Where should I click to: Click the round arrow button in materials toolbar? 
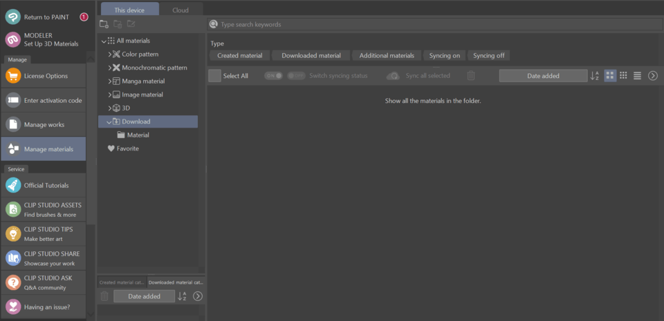653,76
